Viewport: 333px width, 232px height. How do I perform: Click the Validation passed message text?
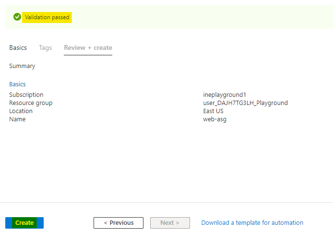47,17
